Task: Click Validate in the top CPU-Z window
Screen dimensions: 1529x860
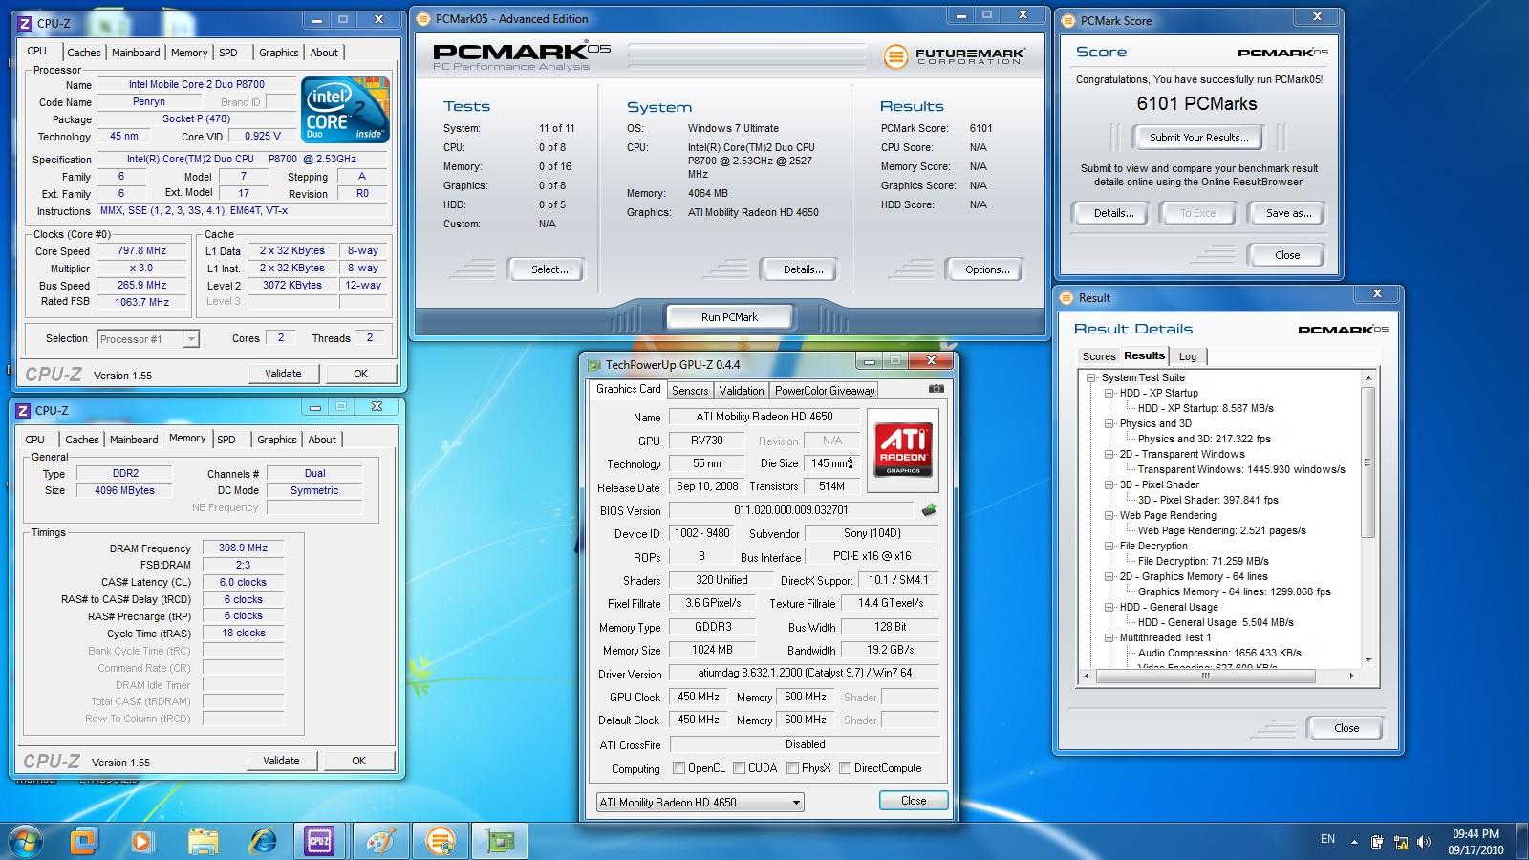Action: pos(283,374)
